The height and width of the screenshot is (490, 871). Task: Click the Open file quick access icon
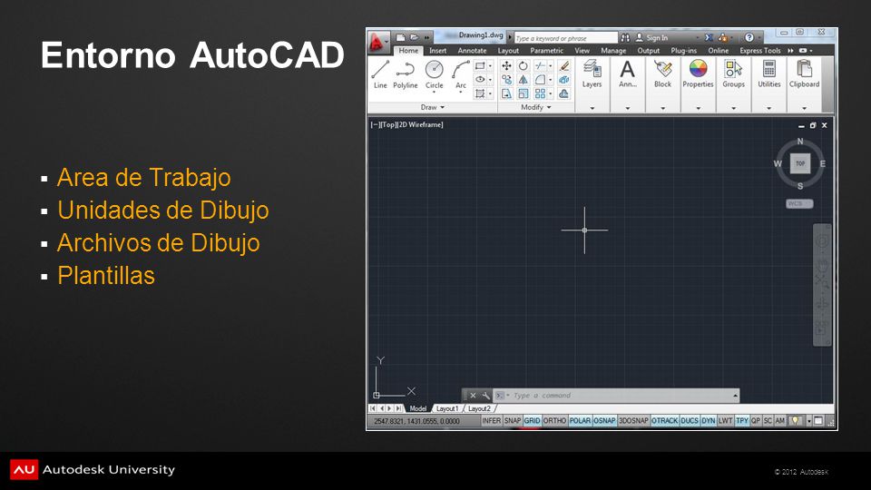[414, 37]
